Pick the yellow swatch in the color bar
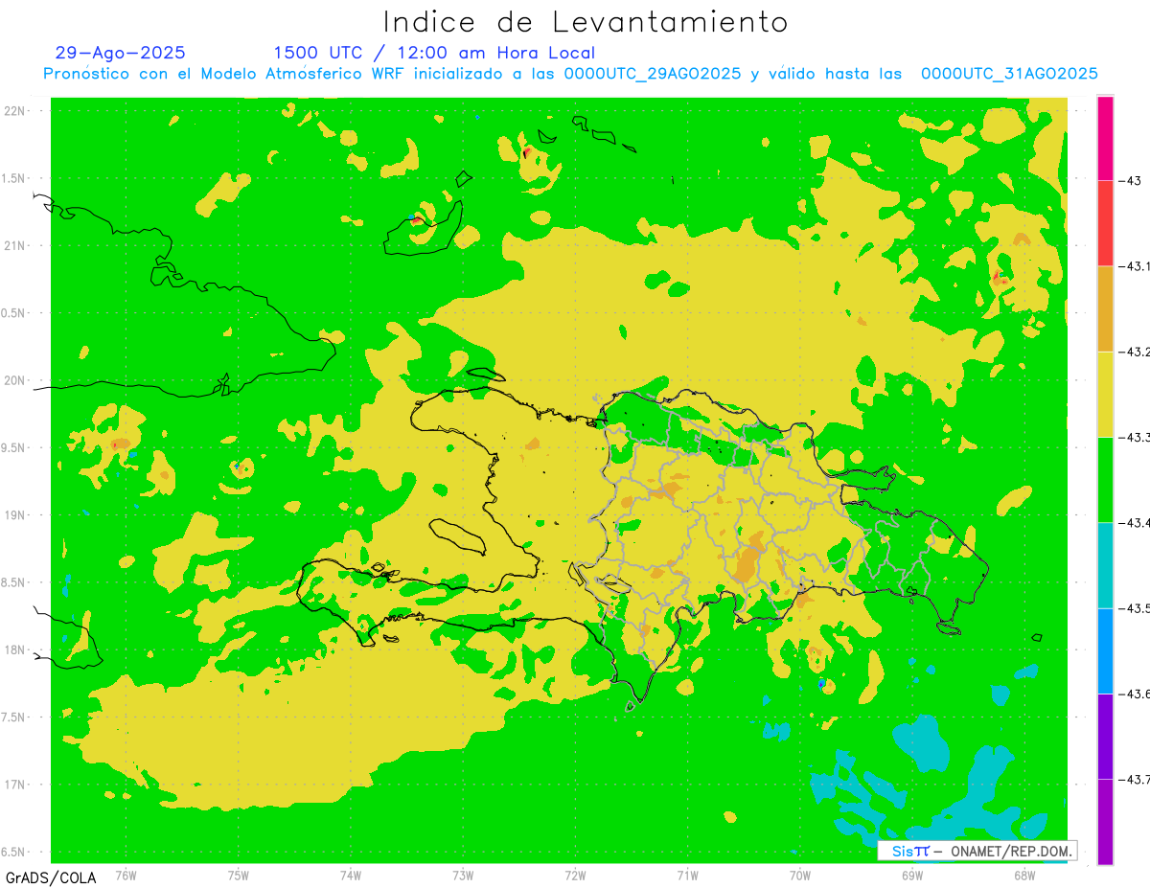Screen dimensions: 1150x888 tap(1105, 394)
